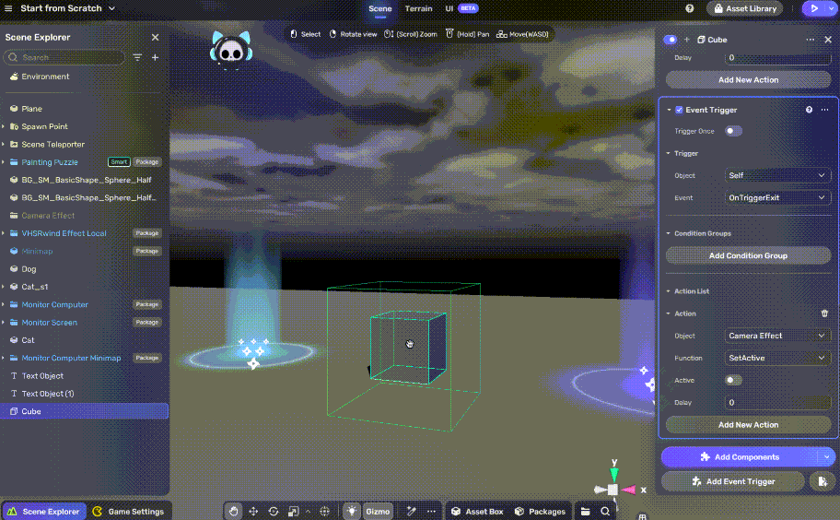Switch to the Terrain tab
Screen dimensions: 840x520
(418, 8)
